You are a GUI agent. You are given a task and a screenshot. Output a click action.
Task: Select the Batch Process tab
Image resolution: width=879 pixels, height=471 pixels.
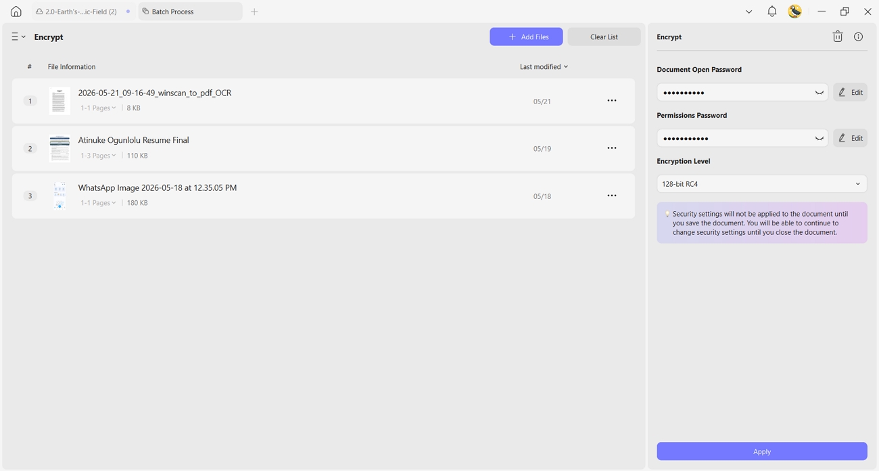click(190, 12)
